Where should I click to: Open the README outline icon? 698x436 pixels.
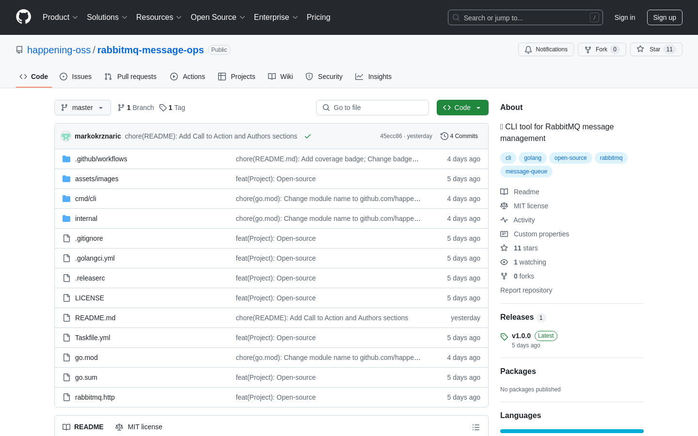[x=476, y=427]
